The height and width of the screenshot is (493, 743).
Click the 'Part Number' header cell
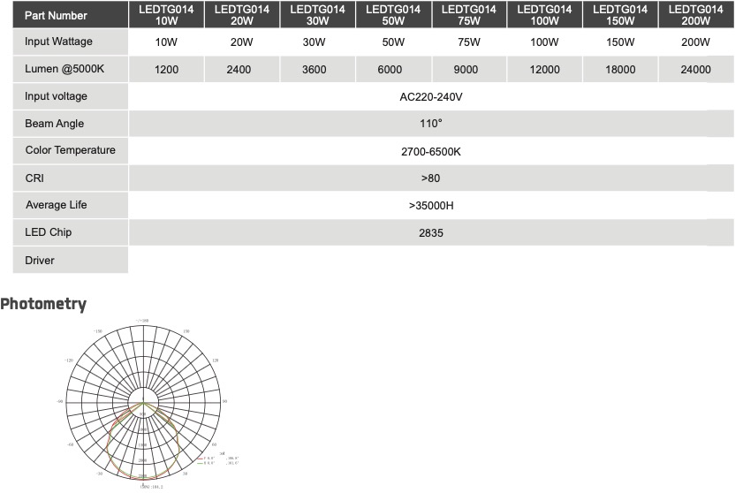point(70,15)
